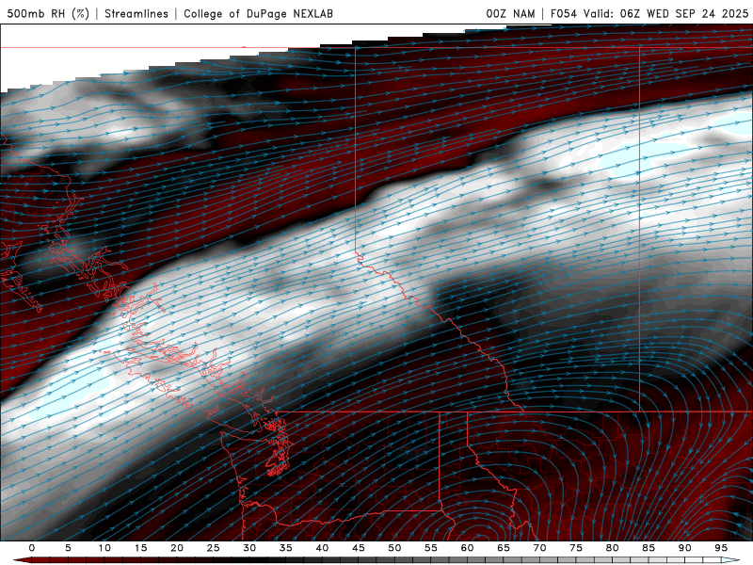This screenshot has width=753, height=565.
Task: Click 'F054 Valid: 06Z WED SEP 24 2025'
Action: pyautogui.click(x=649, y=13)
